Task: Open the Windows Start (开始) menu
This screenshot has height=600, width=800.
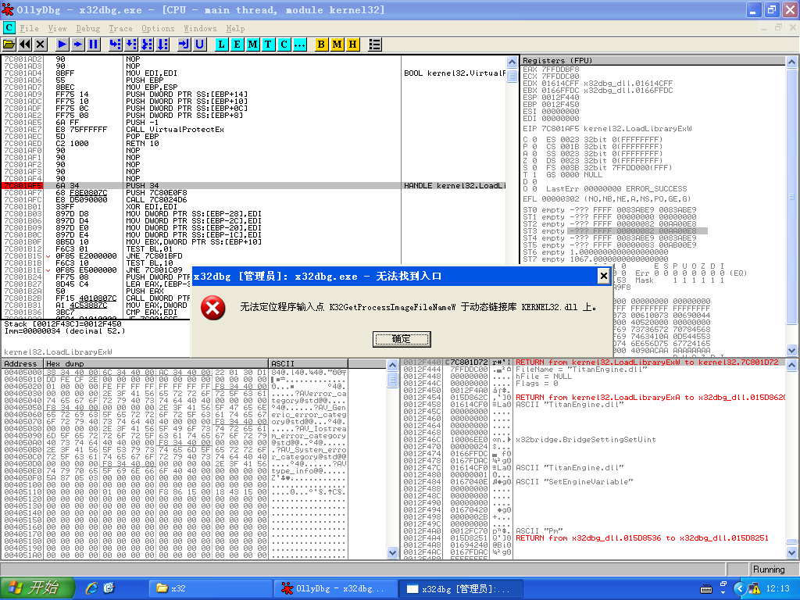Action: tap(37, 587)
